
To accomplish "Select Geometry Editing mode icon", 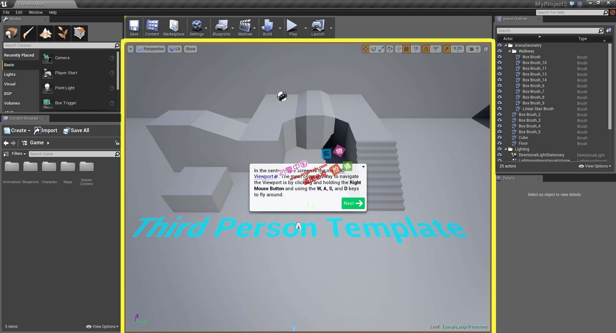I will click(x=79, y=33).
